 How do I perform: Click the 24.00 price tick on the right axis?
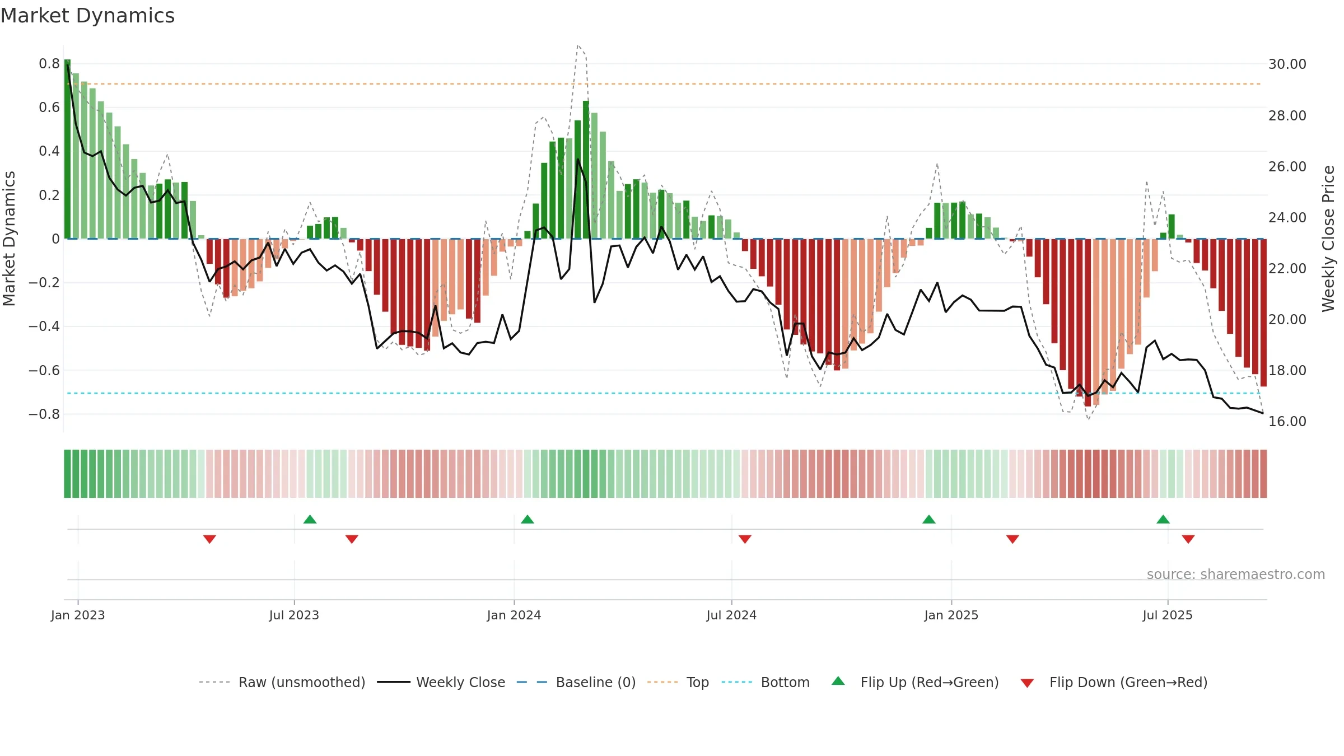point(1287,218)
